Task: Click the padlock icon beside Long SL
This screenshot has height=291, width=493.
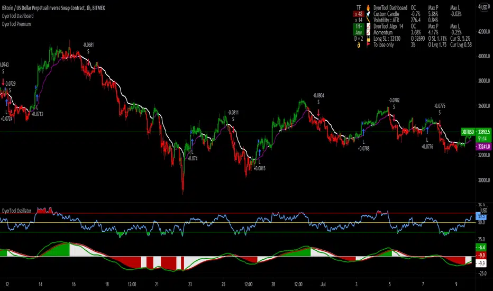Action: tap(368, 39)
